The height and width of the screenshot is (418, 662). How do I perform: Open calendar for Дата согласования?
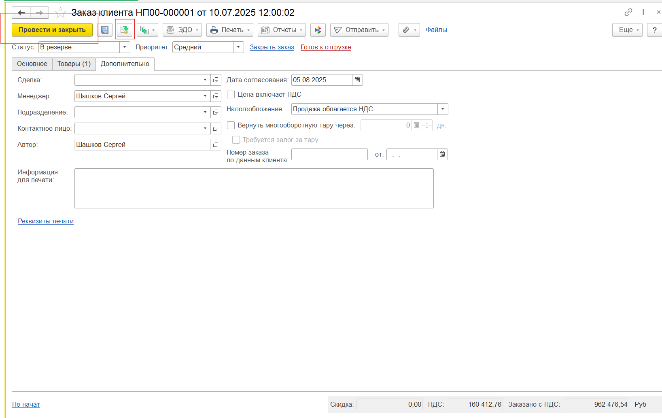tap(357, 80)
